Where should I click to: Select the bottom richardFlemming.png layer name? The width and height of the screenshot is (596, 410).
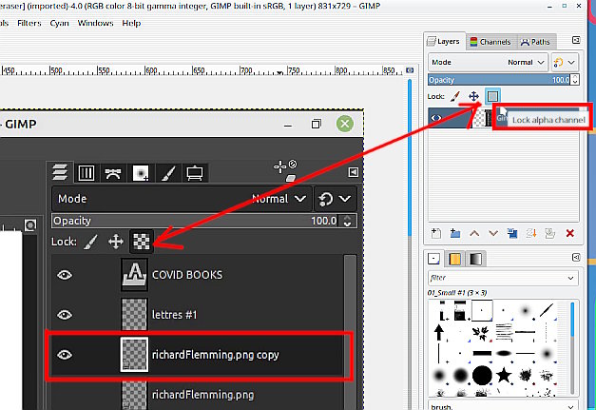pyautogui.click(x=202, y=395)
